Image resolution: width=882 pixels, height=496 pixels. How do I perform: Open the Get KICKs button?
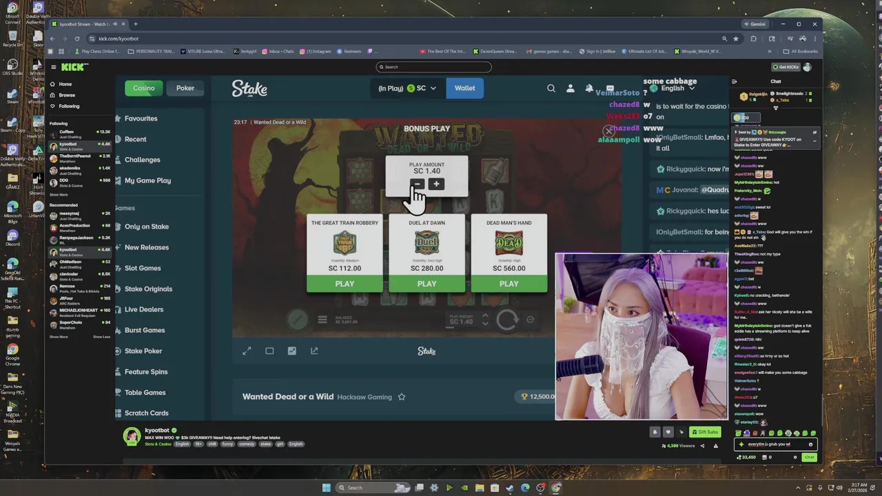tap(785, 67)
